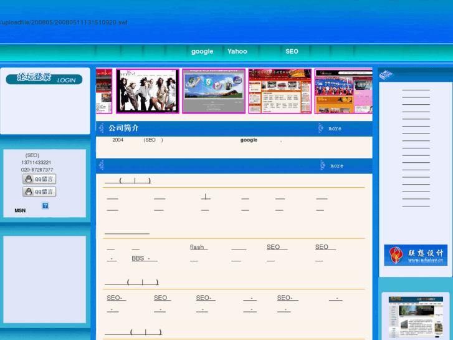Screen dimensions: 453x340
Task: Click the forum LOGIN banner
Action: pos(44,78)
